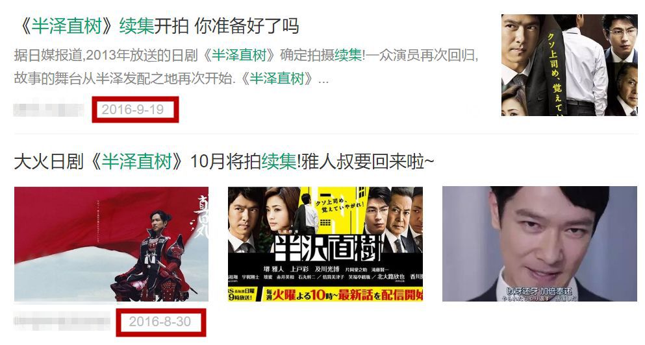Image resolution: width=645 pixels, height=345 pixels.
Task: Click the date 2016-9-19 under first result
Action: [133, 110]
